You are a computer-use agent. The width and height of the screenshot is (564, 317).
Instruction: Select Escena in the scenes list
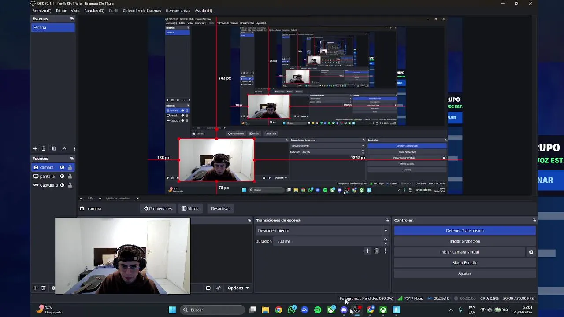coord(53,27)
